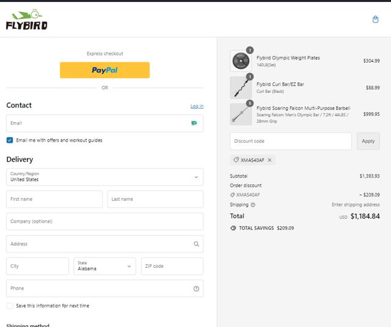
Task: Click the Total amount $1,184.84
Action: pyautogui.click(x=365, y=216)
